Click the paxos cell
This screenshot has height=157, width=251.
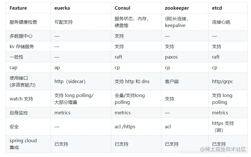click(171, 57)
